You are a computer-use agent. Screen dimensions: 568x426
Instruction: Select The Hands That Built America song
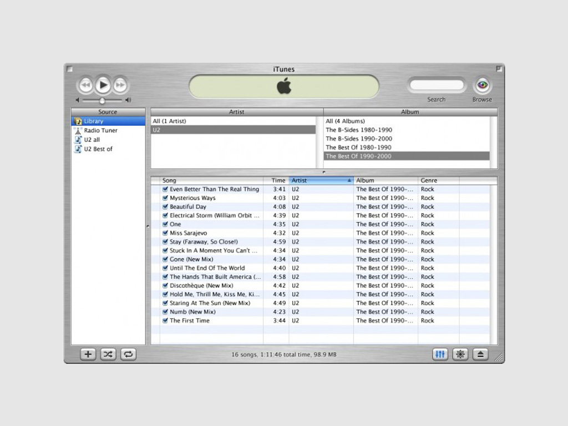click(215, 277)
